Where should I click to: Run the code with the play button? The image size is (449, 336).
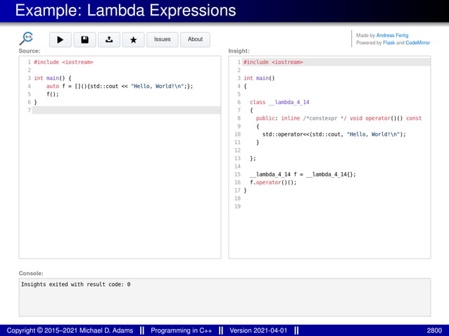[60, 40]
